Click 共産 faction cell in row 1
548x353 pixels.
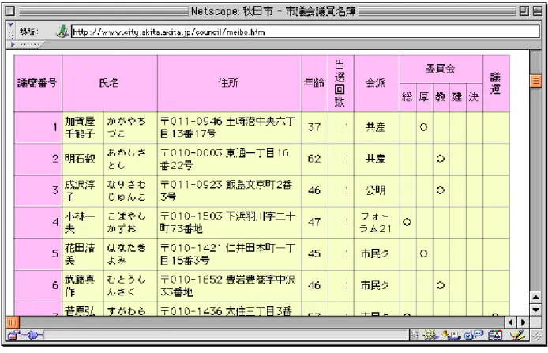pyautogui.click(x=376, y=127)
